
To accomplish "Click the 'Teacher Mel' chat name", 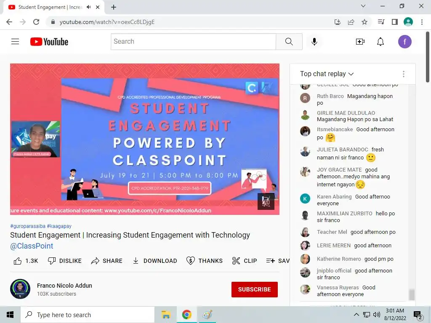I will (332, 232).
